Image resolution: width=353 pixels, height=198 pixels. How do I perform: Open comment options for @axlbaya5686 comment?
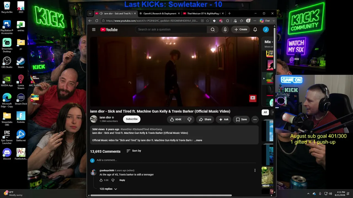point(255,170)
